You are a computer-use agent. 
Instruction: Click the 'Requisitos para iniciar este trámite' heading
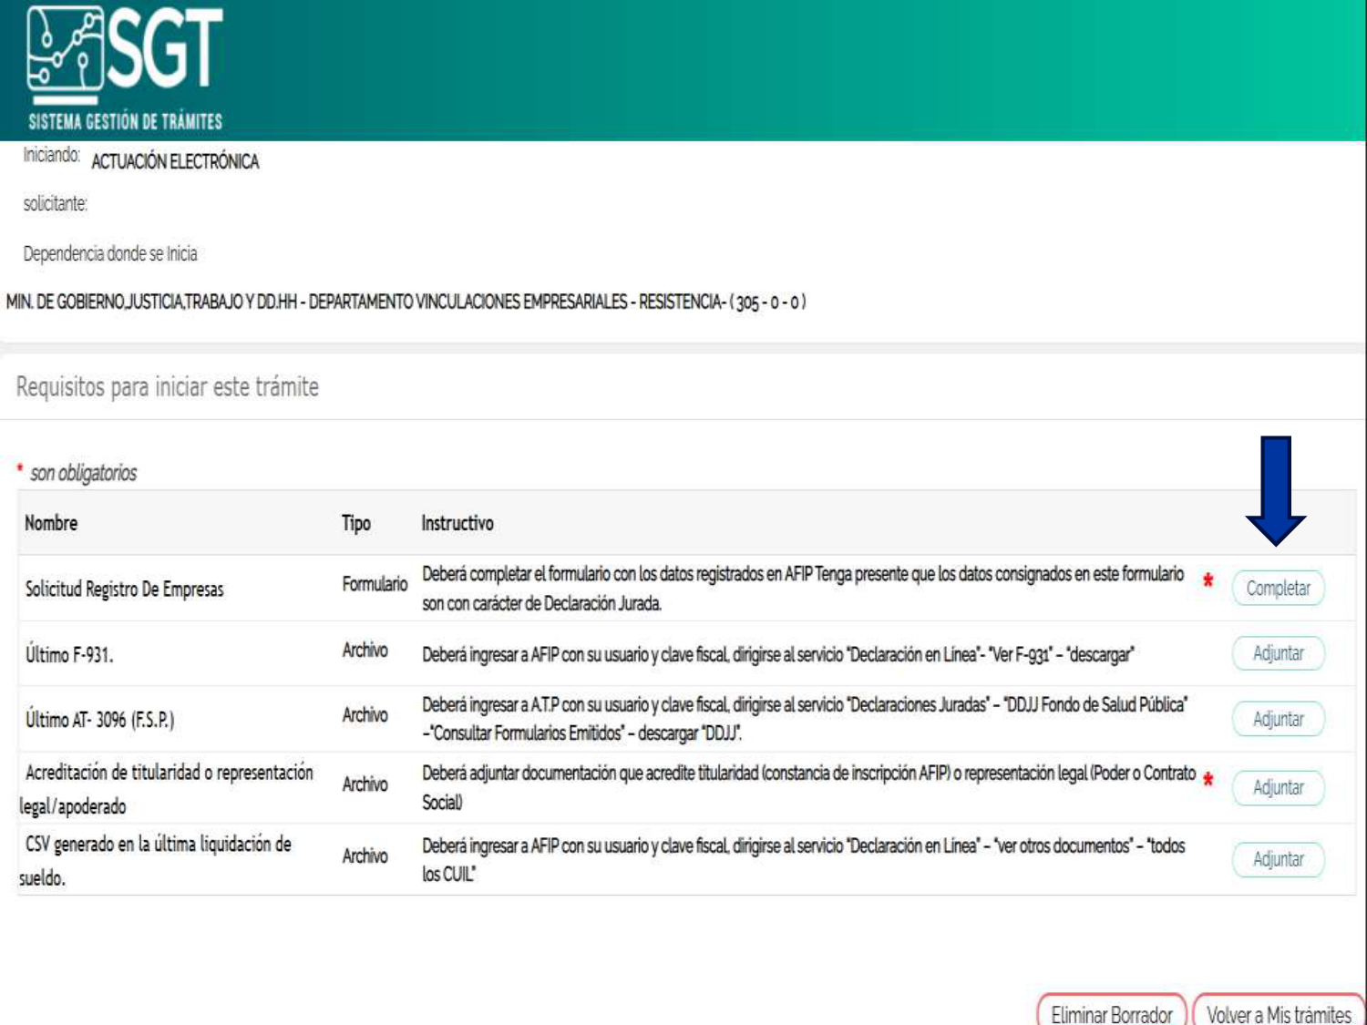click(168, 387)
